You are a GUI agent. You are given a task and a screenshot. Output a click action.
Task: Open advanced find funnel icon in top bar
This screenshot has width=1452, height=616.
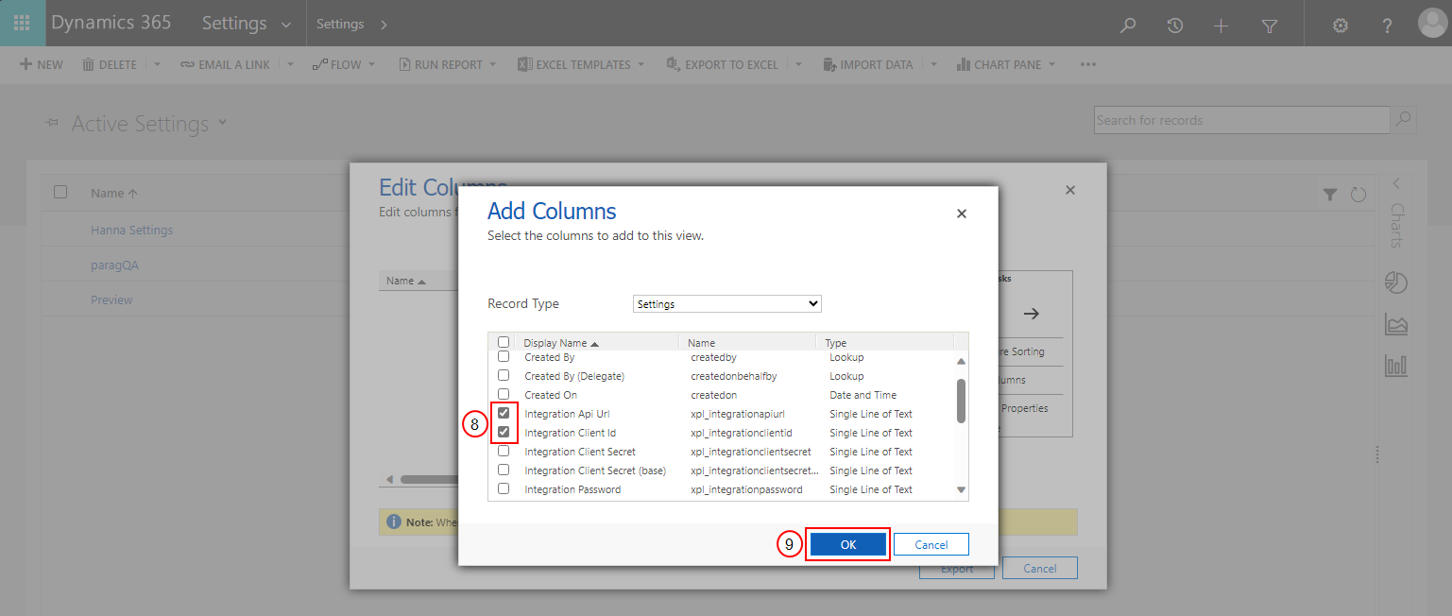(1269, 26)
